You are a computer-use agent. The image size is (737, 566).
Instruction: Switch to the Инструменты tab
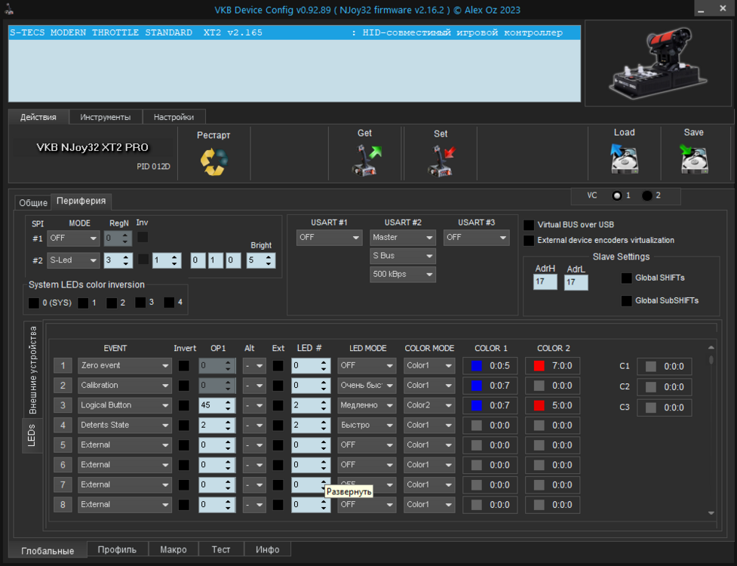(106, 117)
